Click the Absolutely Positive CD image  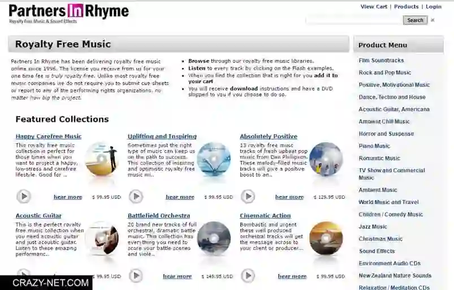[326, 159]
